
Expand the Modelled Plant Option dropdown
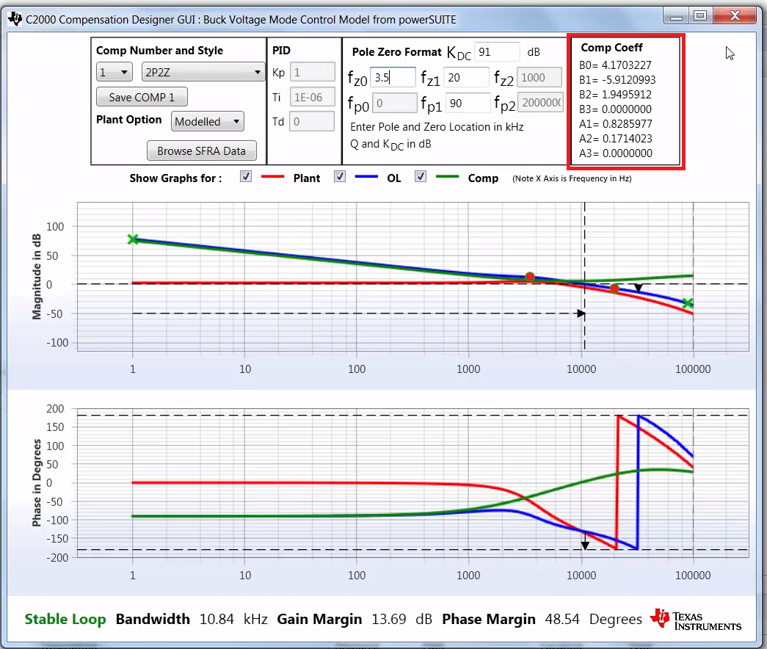pos(207,121)
